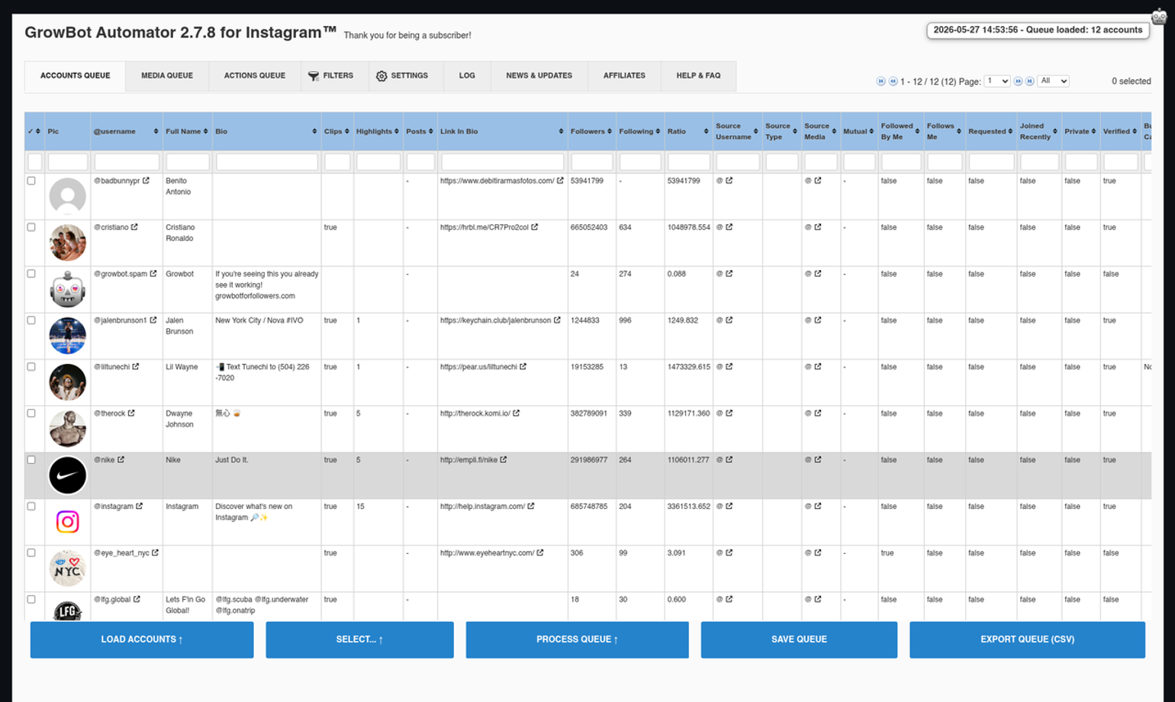1175x702 pixels.
Task: Tick the @therock row checkbox
Action: (x=31, y=414)
